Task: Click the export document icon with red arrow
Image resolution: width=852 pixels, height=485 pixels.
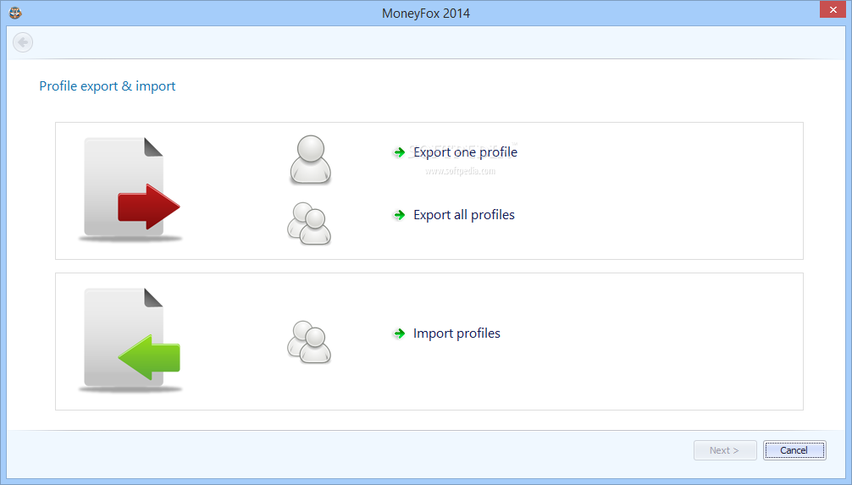Action: tap(130, 190)
